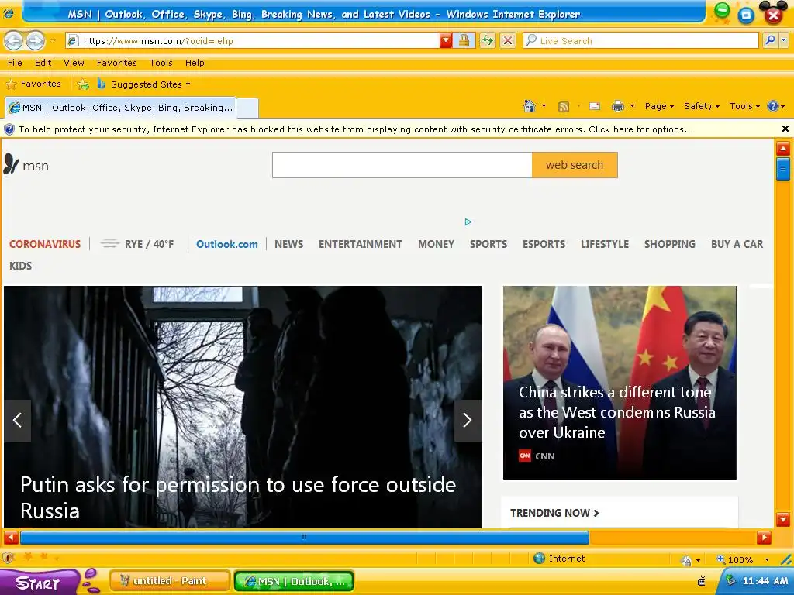Click the horizontal scrollbar right arrow
The image size is (794, 595).
point(764,538)
